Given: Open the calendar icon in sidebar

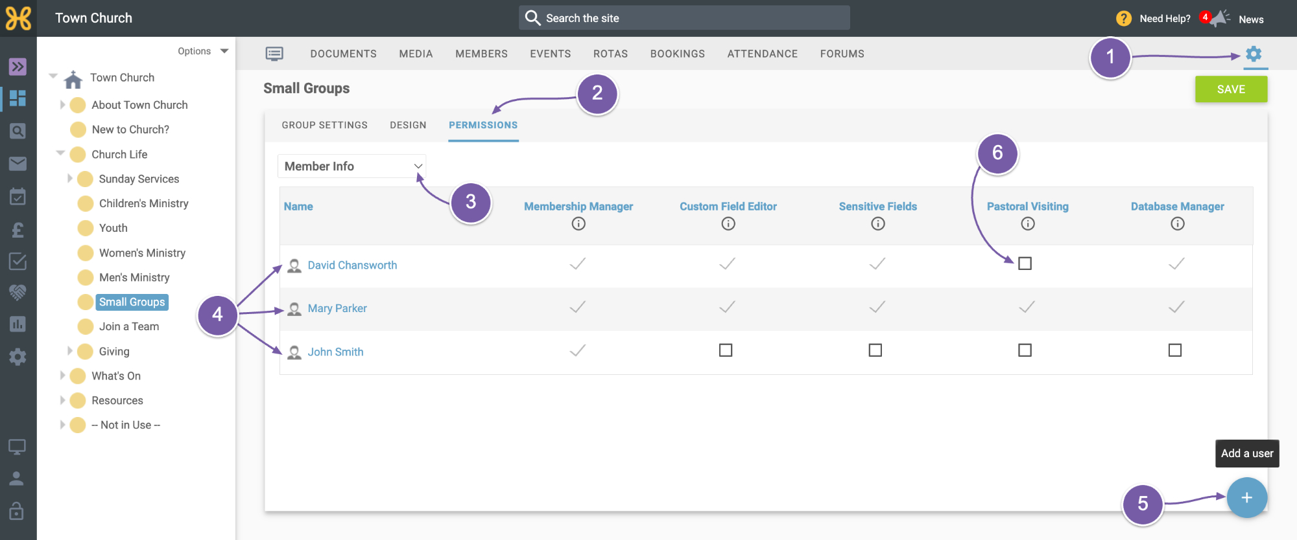Looking at the screenshot, I should (18, 196).
